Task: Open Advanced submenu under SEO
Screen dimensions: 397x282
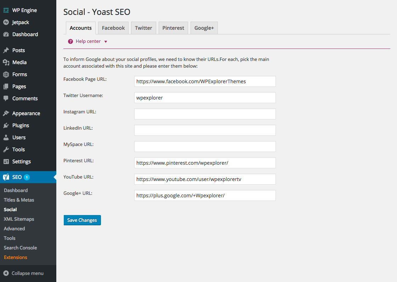Action: (15, 229)
